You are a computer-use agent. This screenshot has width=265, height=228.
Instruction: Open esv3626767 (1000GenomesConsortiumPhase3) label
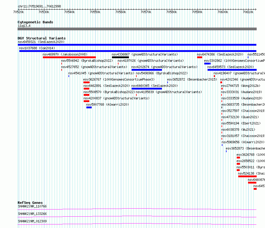(x=119, y=79)
